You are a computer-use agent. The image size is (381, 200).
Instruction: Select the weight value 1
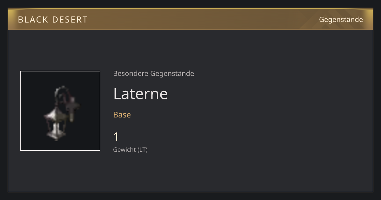[x=116, y=137]
